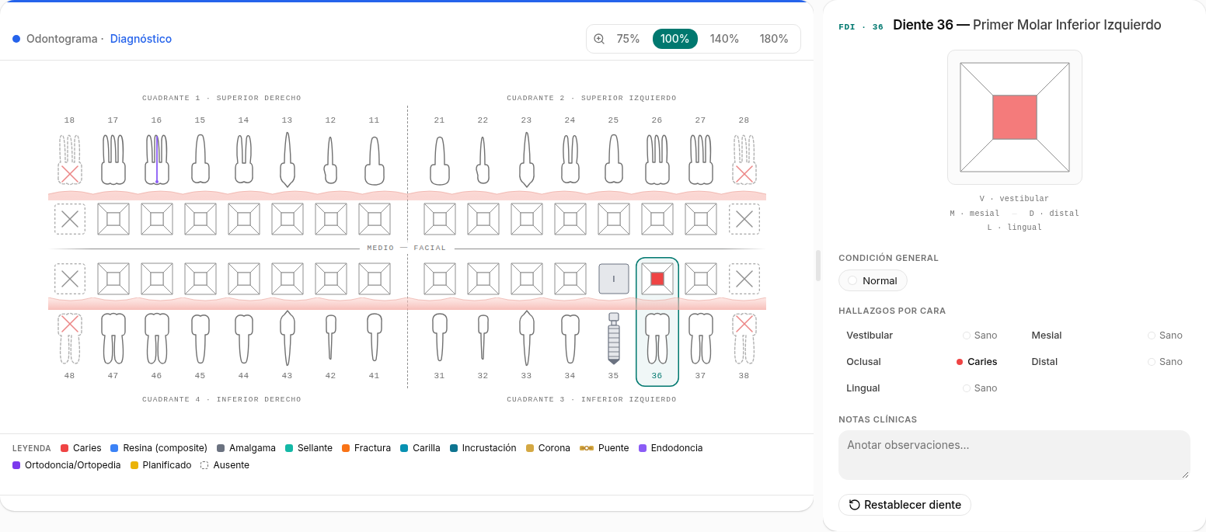Toggle the Mesial face Sano finding
Viewport: 1206px width, 532px height.
pyautogui.click(x=1165, y=336)
